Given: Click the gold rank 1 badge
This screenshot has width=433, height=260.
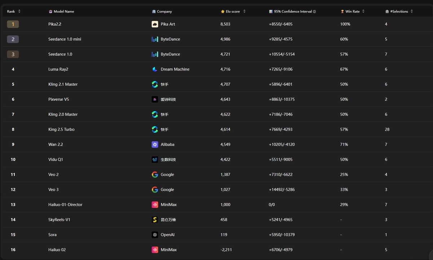Looking at the screenshot, I should pyautogui.click(x=13, y=24).
